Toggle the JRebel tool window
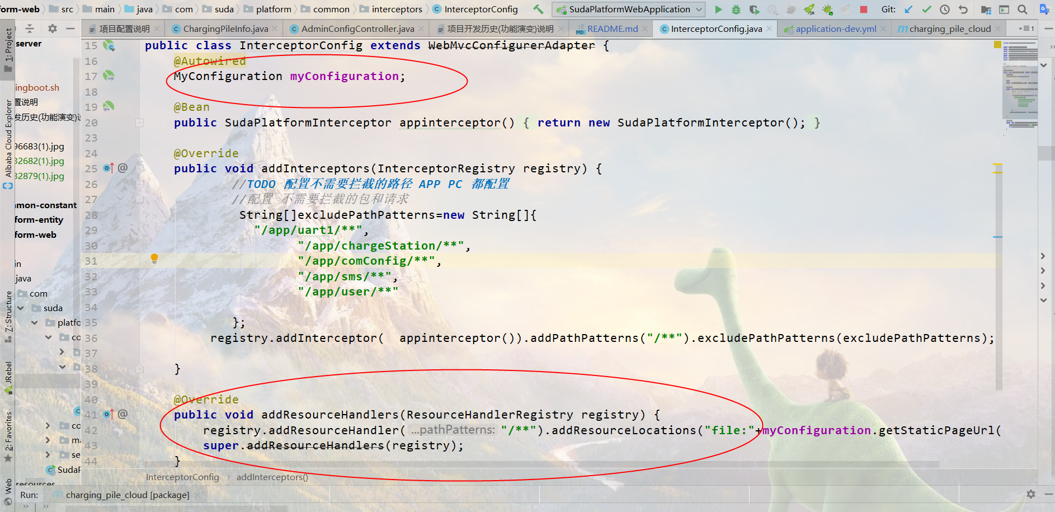Screen dimensions: 1055x512 tap(8, 378)
